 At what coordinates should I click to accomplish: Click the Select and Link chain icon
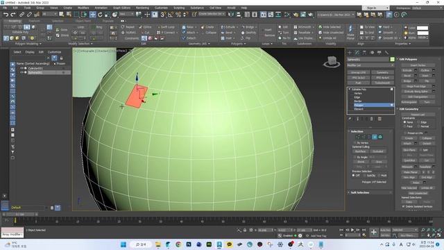(22, 15)
